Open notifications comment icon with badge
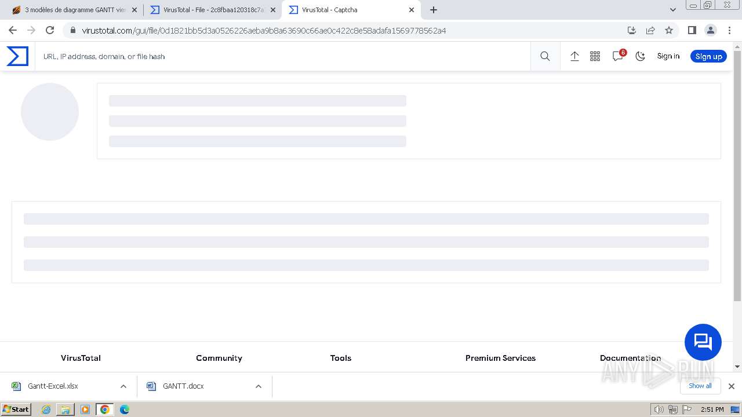The image size is (742, 417). [618, 56]
